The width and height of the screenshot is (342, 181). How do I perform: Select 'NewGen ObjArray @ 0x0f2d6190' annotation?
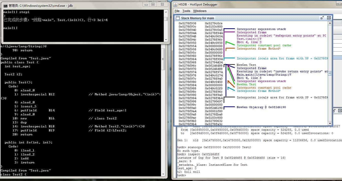(261, 107)
